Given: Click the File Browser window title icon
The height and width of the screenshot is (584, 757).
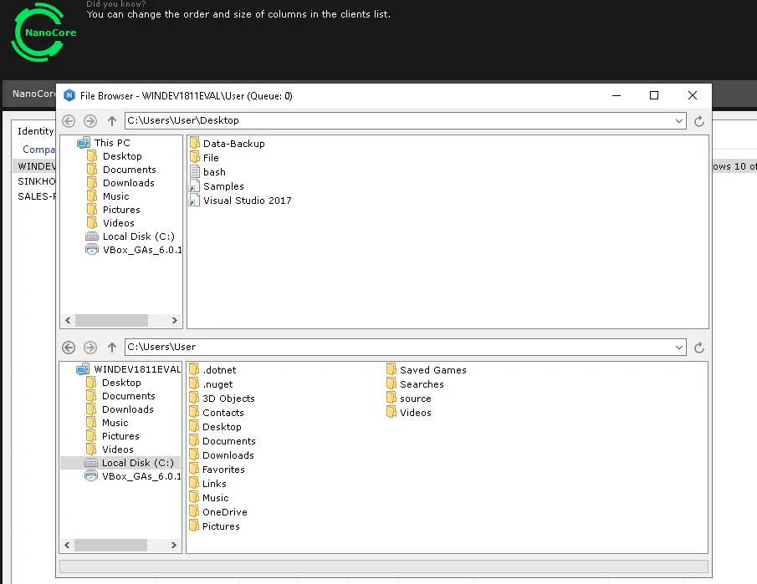Looking at the screenshot, I should [x=69, y=95].
